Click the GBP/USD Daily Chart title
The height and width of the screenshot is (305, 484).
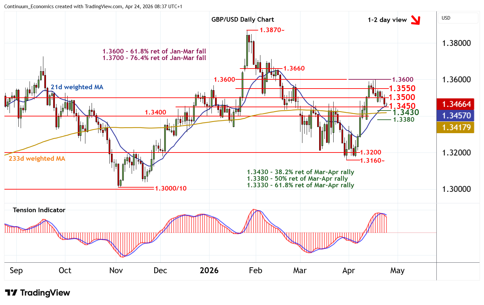coord(242,19)
